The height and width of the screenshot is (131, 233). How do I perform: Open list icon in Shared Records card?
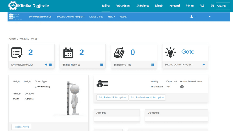[102, 64]
